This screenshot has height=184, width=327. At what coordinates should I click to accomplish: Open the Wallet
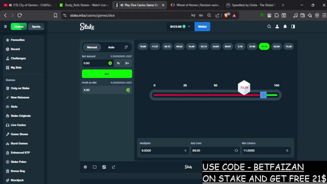202,27
